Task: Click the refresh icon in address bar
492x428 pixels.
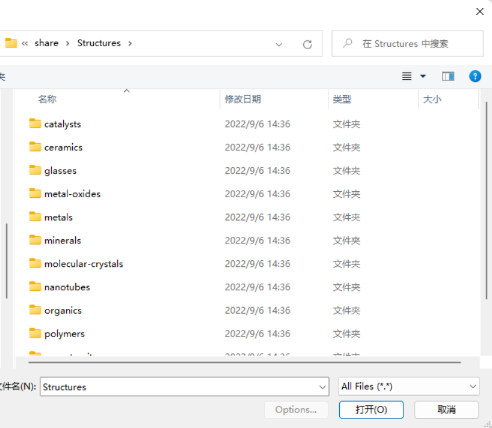Action: coord(307,44)
